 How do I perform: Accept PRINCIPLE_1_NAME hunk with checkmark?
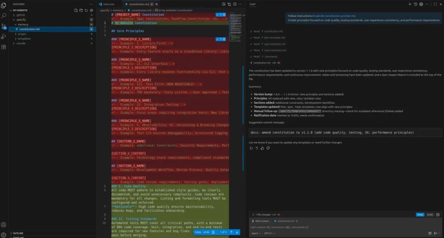click(217, 39)
